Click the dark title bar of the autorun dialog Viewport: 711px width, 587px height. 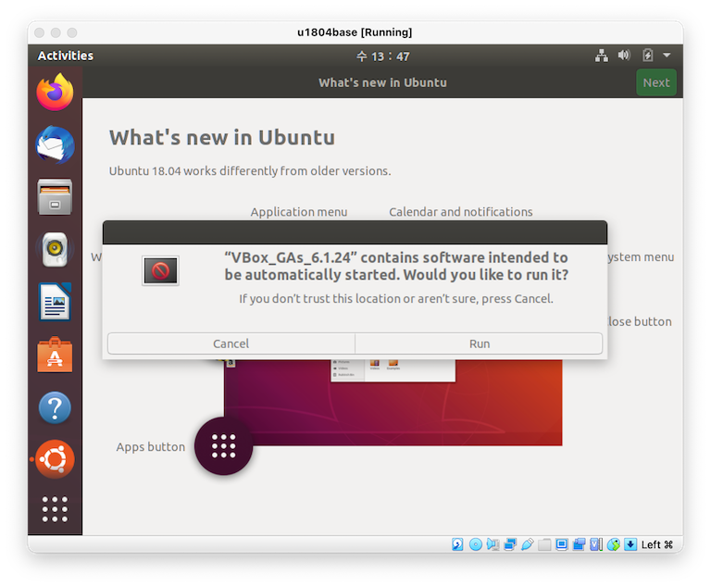(x=355, y=232)
